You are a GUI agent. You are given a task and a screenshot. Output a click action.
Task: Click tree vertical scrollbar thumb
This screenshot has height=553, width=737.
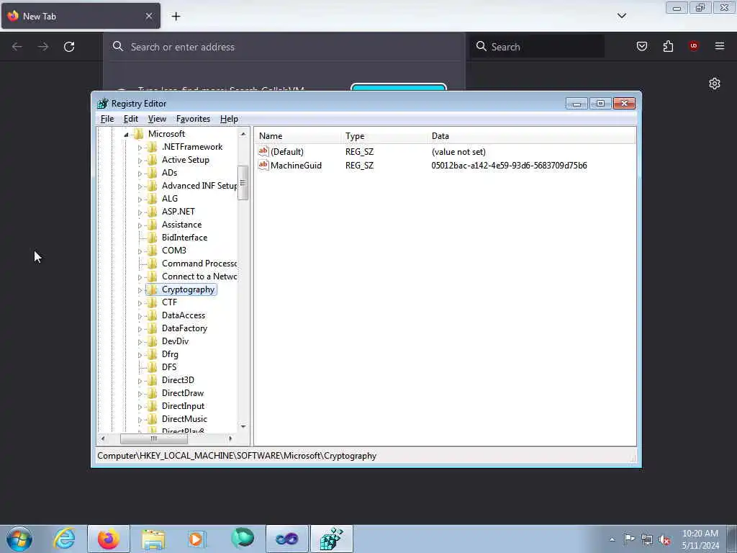[243, 183]
